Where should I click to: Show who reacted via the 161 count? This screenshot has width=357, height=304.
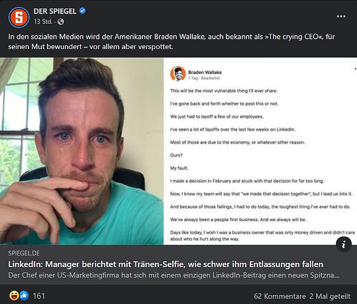[x=39, y=296]
